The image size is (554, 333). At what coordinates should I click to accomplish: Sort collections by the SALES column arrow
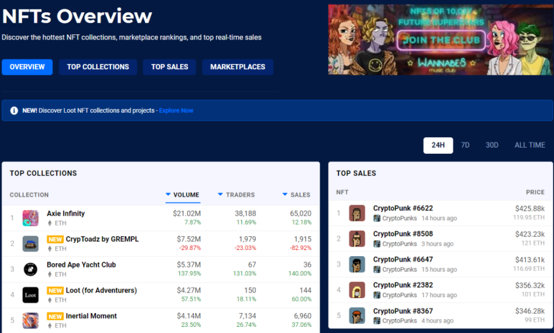pos(285,194)
